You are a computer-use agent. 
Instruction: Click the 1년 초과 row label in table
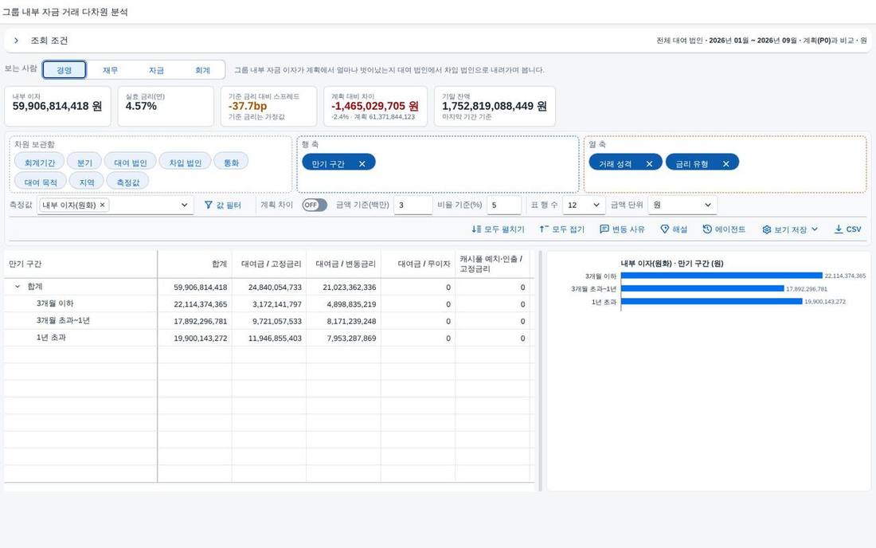tap(51, 338)
